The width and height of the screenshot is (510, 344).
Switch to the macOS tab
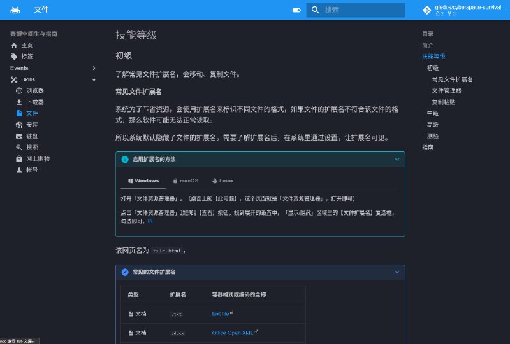(x=186, y=181)
